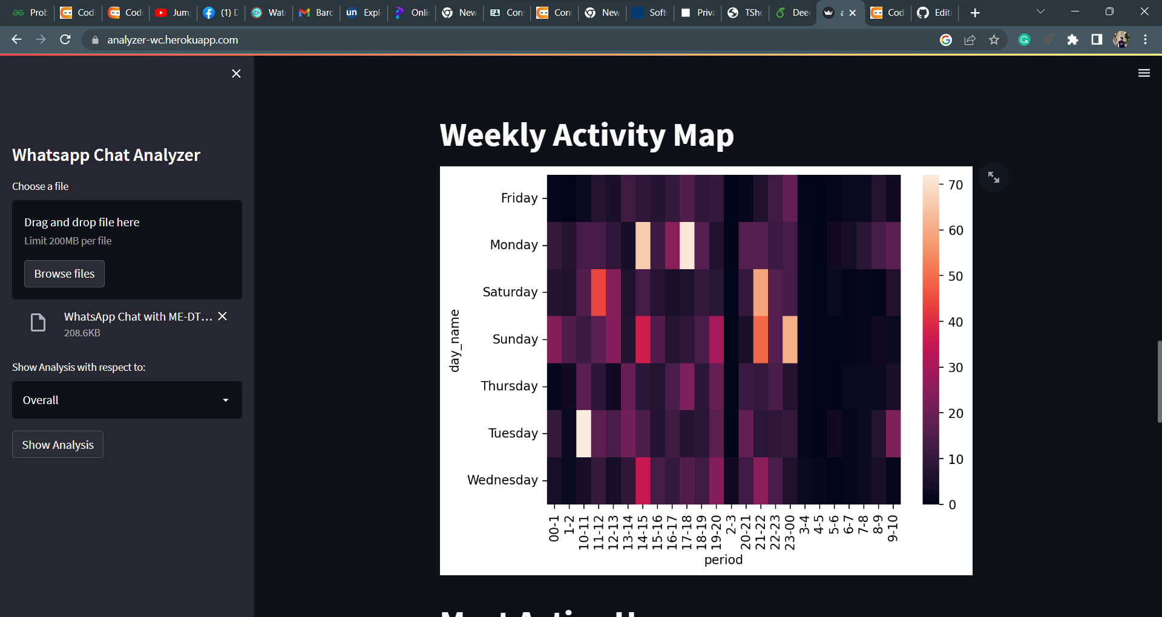
Task: Collapse the Whatsapp Chat Analyzer sidebar
Action: [x=236, y=73]
